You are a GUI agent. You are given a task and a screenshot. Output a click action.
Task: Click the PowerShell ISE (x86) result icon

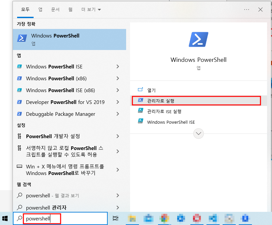tap(19, 90)
